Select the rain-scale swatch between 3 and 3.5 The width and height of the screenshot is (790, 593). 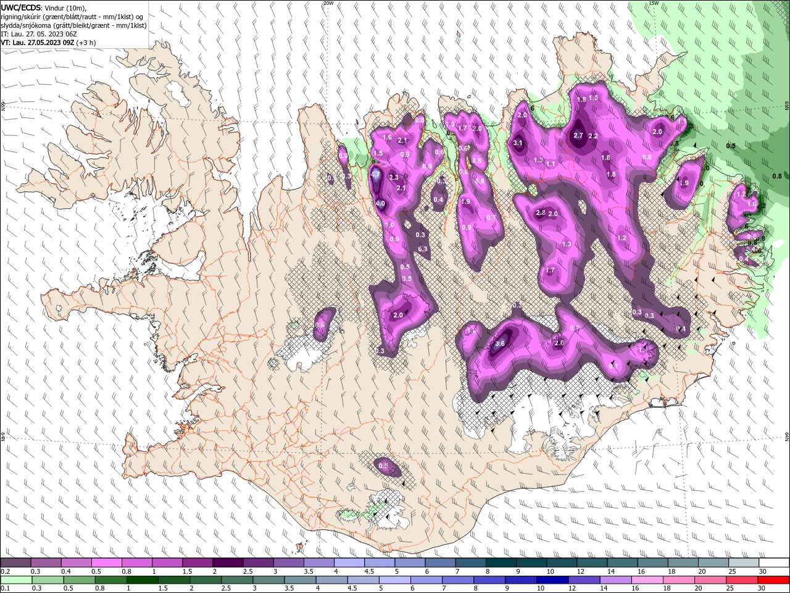pos(268,580)
